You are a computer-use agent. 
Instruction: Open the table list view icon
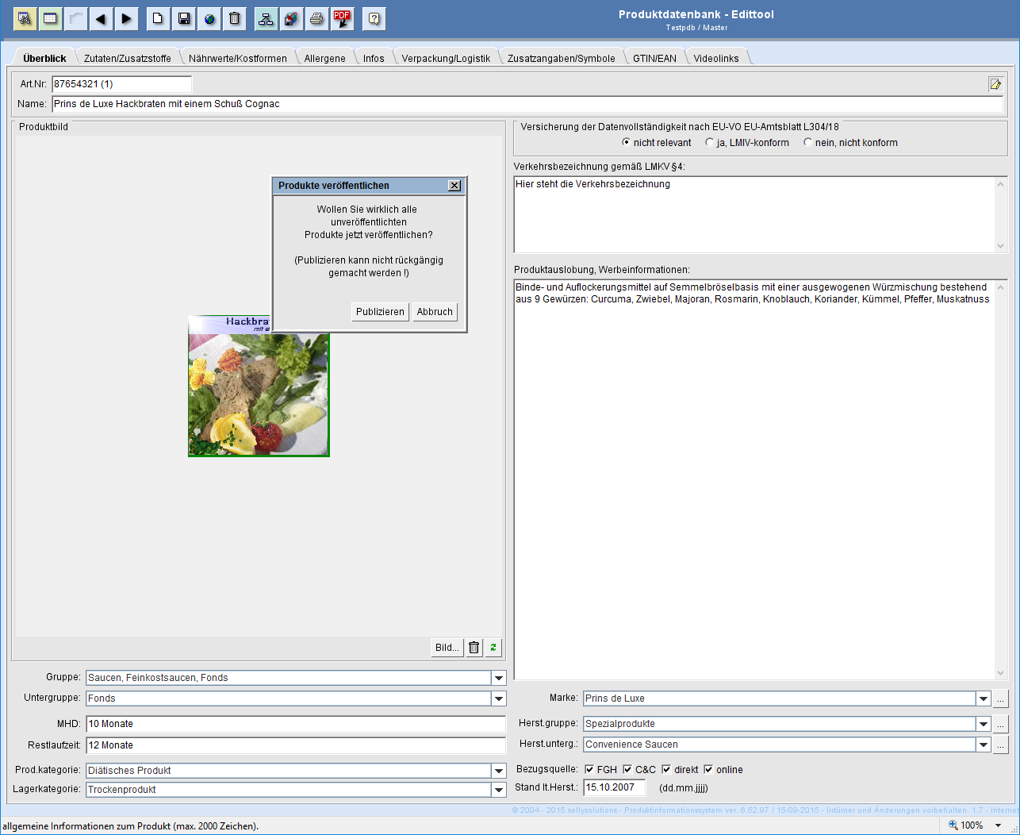pos(51,18)
